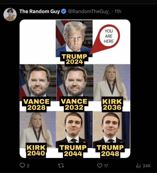
Task: Click the "KIRK 2036" image tile
Action: click(x=112, y=86)
